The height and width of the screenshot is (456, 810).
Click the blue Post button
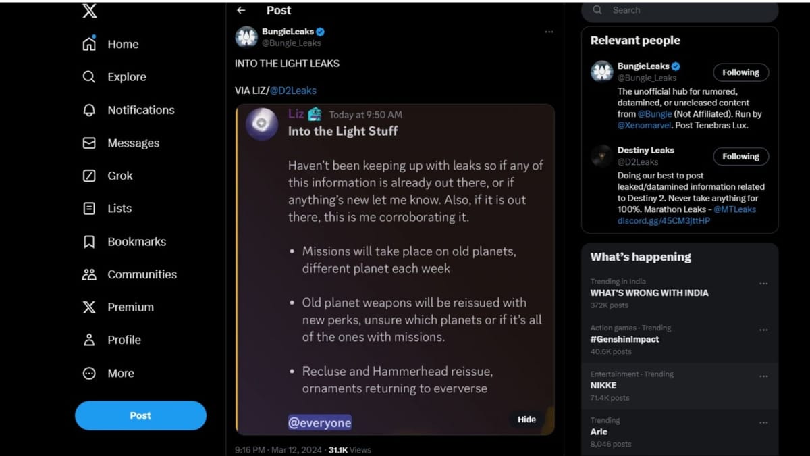click(140, 415)
